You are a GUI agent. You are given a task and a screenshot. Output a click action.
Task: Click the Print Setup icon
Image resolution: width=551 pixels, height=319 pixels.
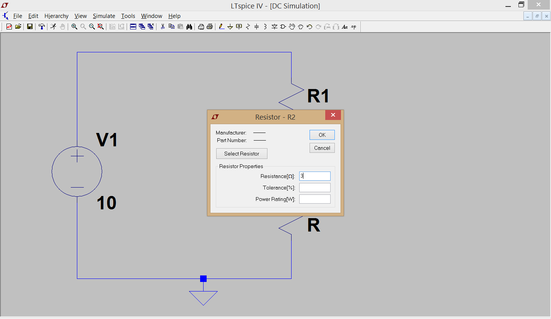tap(201, 27)
